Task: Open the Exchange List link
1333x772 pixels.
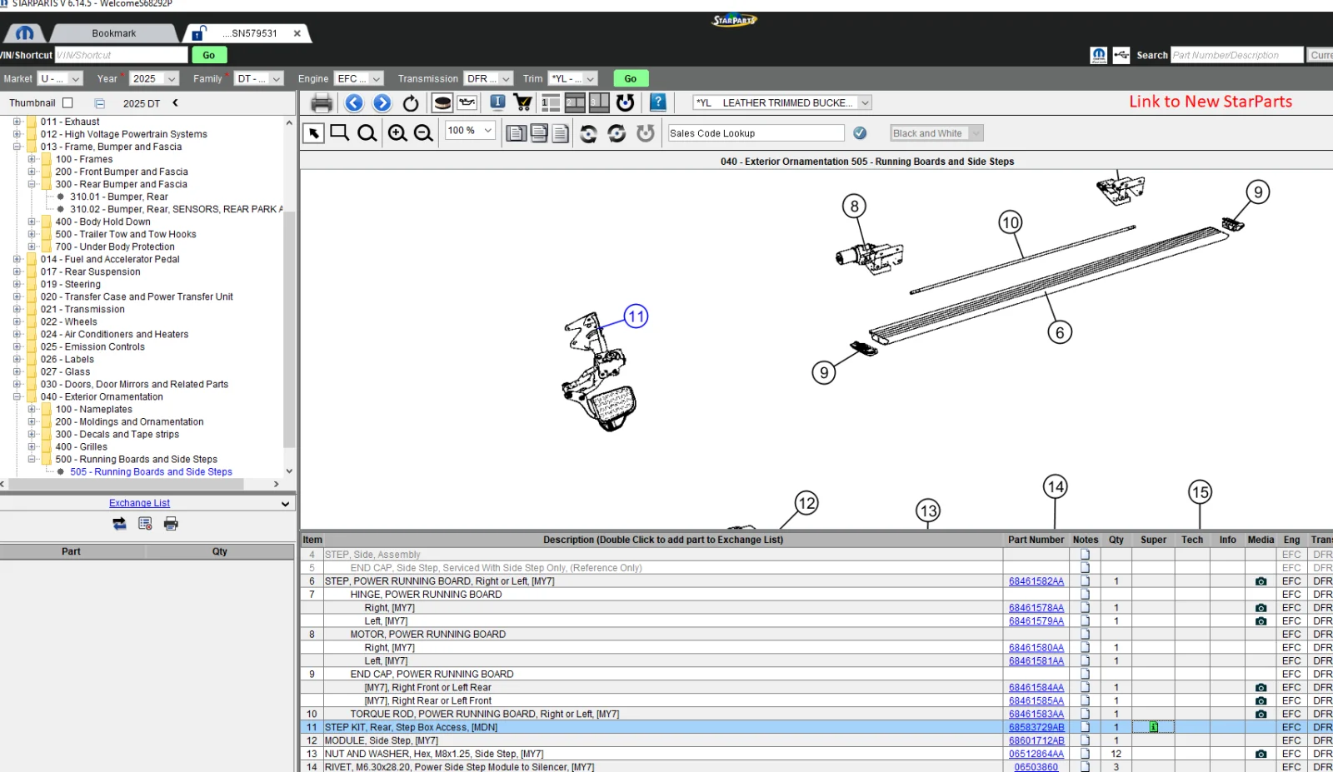Action: (x=139, y=503)
